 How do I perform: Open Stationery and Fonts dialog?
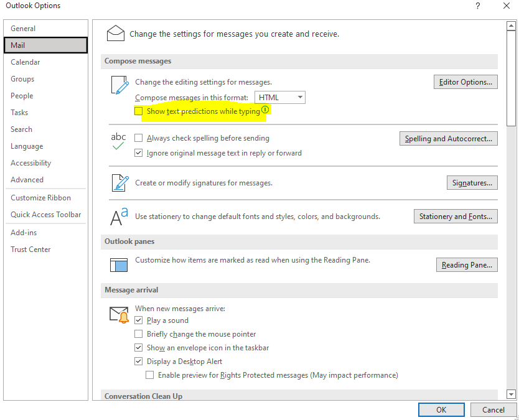[456, 216]
